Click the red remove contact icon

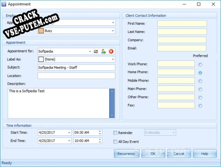coord(111,51)
